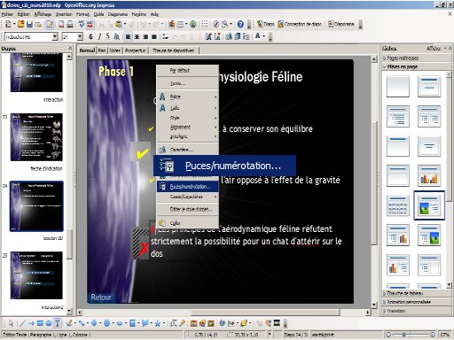
Task: Select the Text tool in drawing toolbar
Action: 58,323
